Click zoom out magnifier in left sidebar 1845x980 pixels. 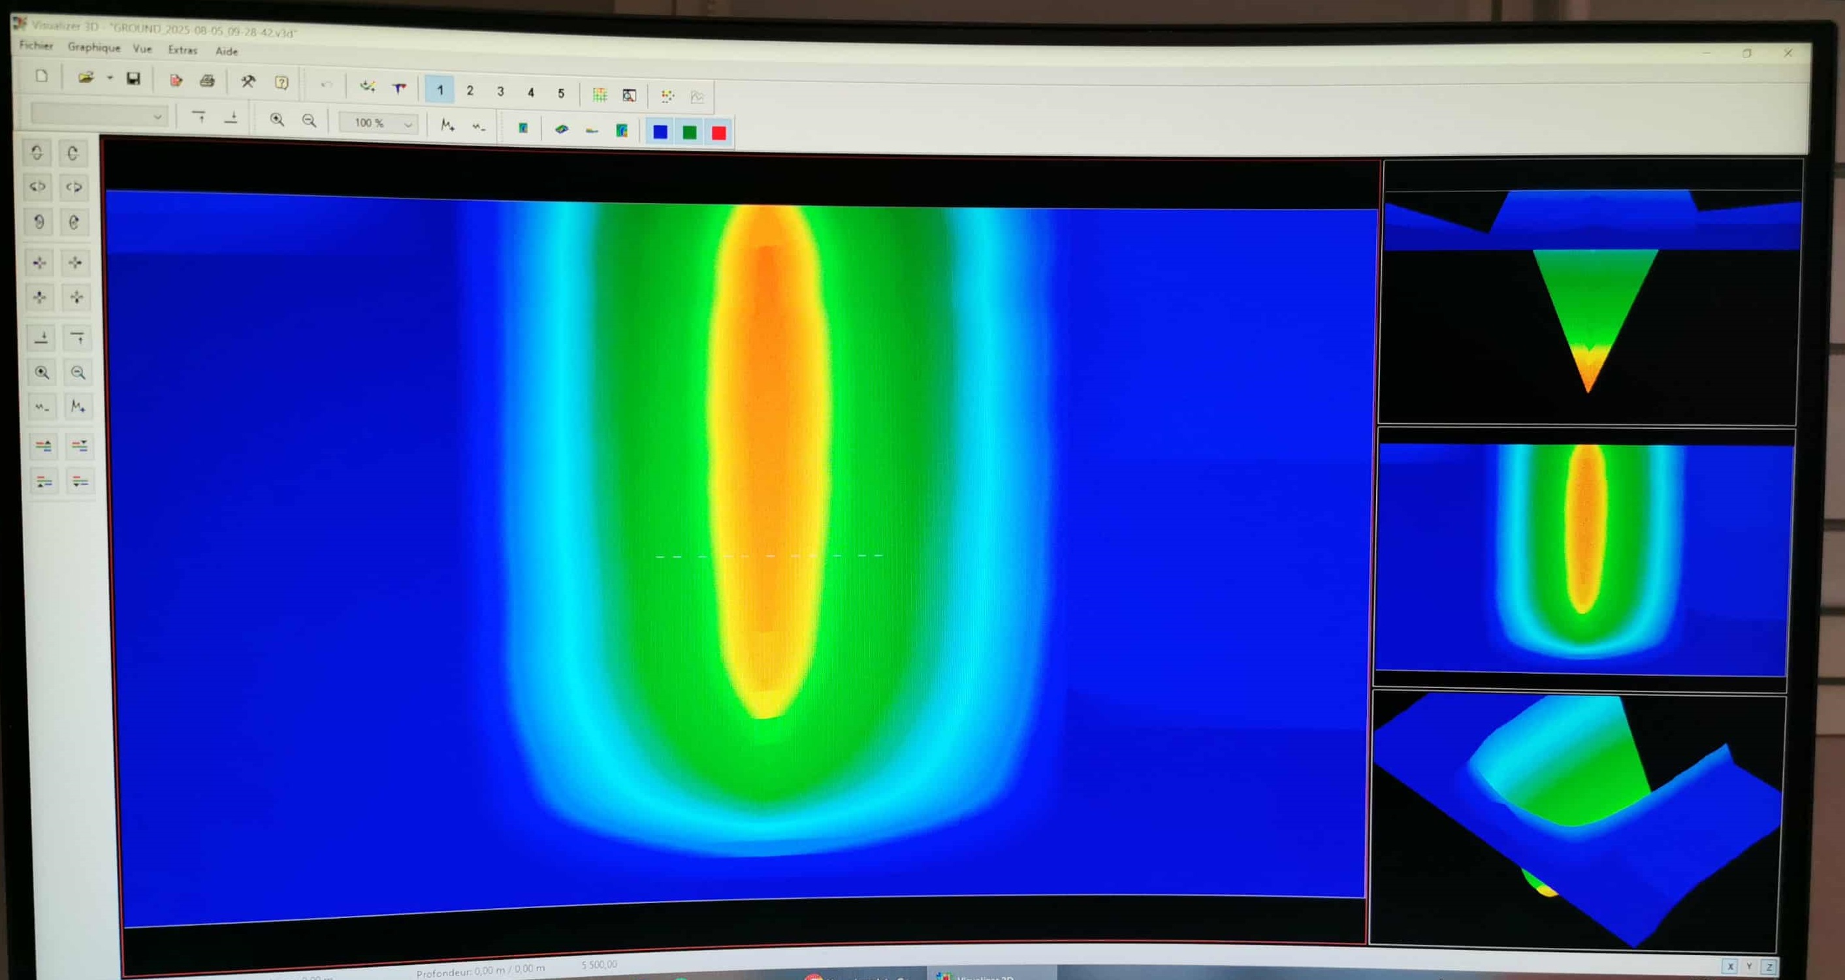(78, 372)
